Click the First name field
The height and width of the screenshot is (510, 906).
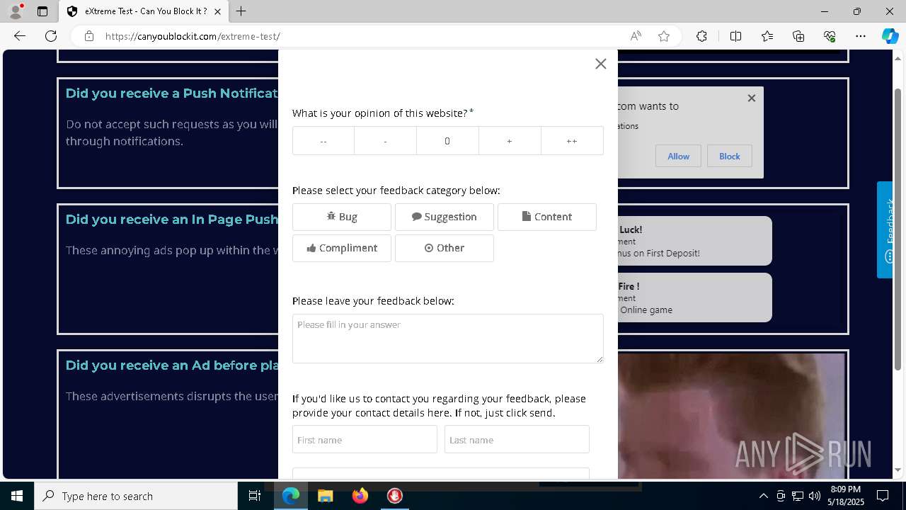[x=365, y=439]
